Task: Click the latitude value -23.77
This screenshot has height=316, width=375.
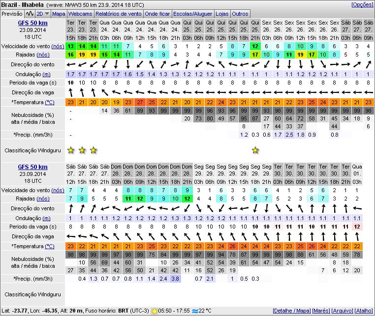Action: (20, 311)
